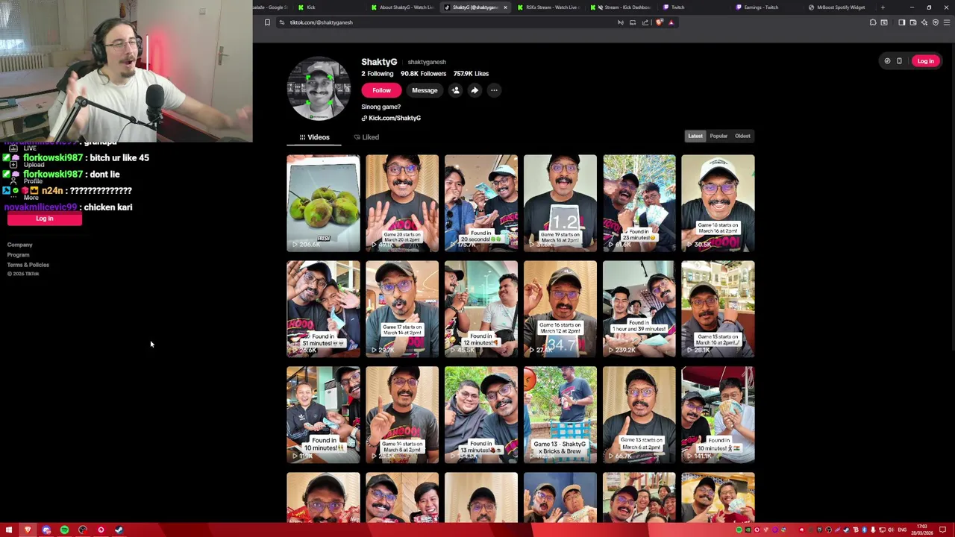Open the 'Game 13 starts on March 6' video
Screen dimensions: 955x537
pyautogui.click(x=639, y=415)
